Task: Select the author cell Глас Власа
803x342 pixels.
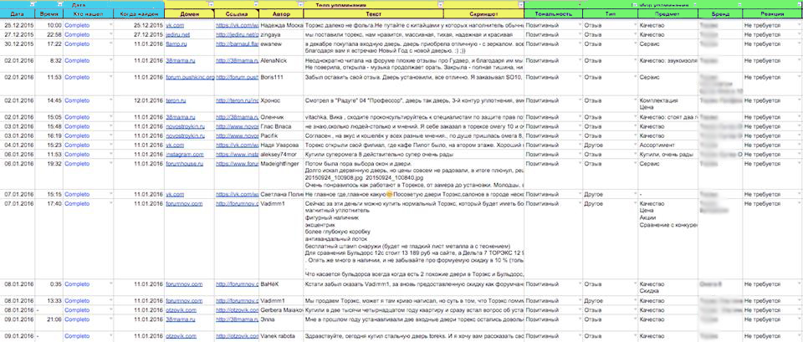Action: [x=281, y=126]
